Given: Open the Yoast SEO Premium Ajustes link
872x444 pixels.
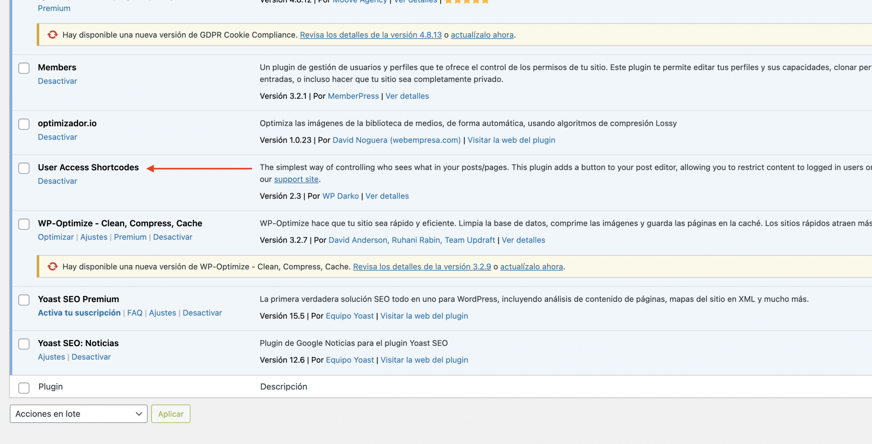Looking at the screenshot, I should click(x=163, y=313).
